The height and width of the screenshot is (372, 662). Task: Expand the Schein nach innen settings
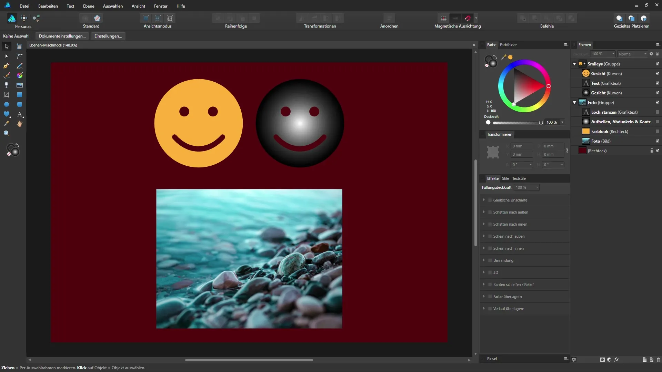pyautogui.click(x=484, y=248)
